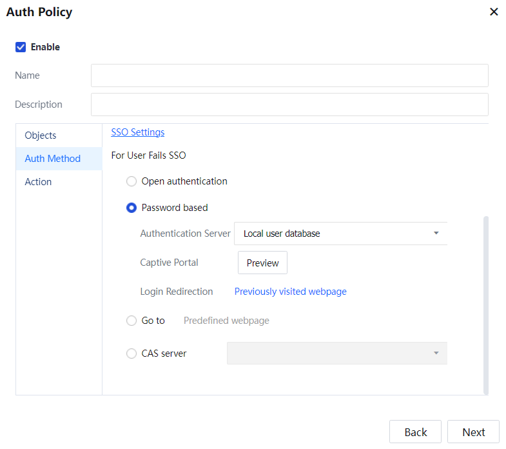
Task: Open the CAS server dropdown list
Action: [x=336, y=354]
